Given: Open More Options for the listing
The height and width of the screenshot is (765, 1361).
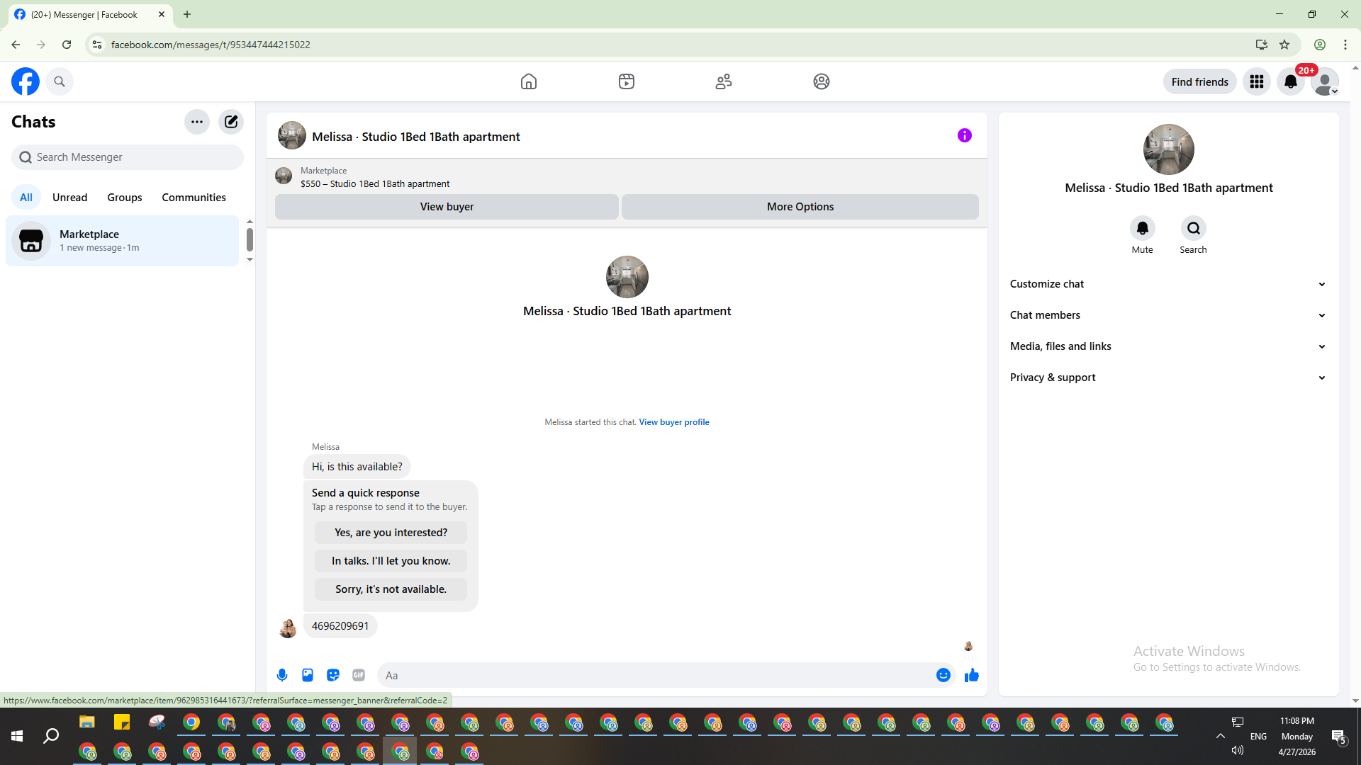Looking at the screenshot, I should click(x=800, y=207).
